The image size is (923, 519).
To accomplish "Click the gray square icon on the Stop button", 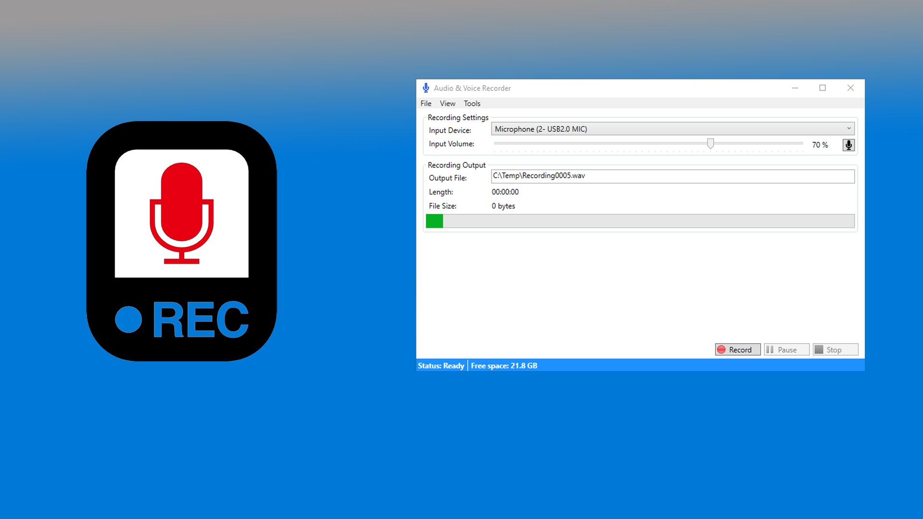I will tap(820, 349).
